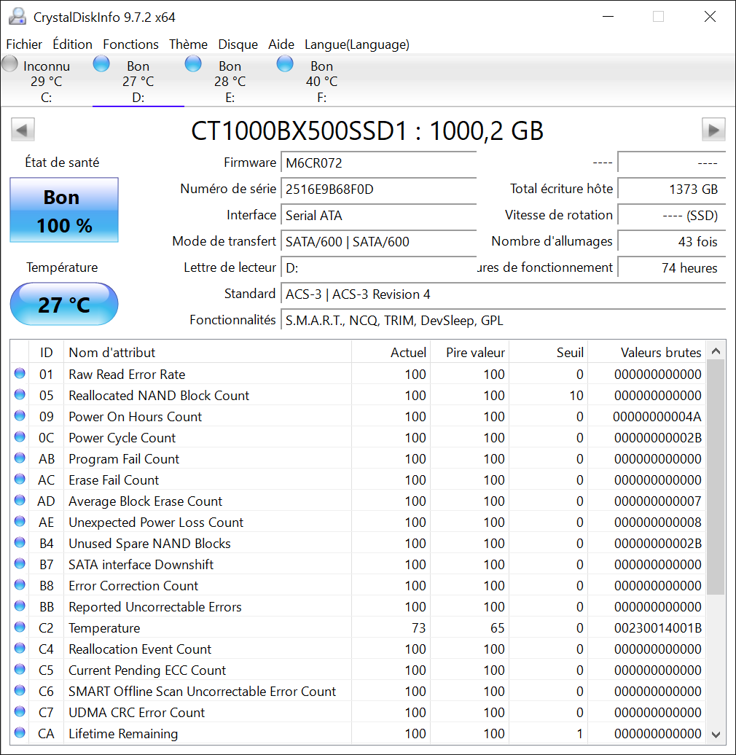This screenshot has height=755, width=736.
Task: Click the Bon 100 % health status button
Action: click(64, 210)
